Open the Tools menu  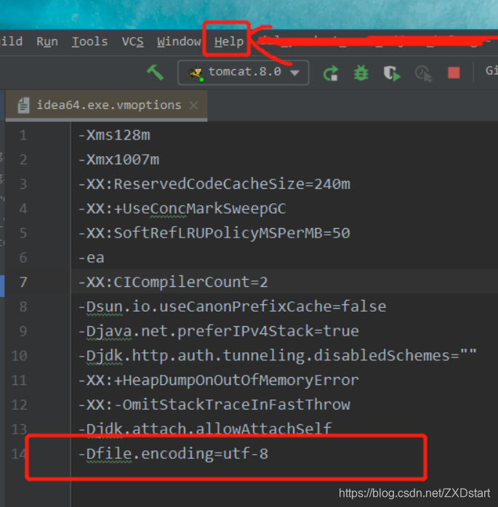[89, 41]
